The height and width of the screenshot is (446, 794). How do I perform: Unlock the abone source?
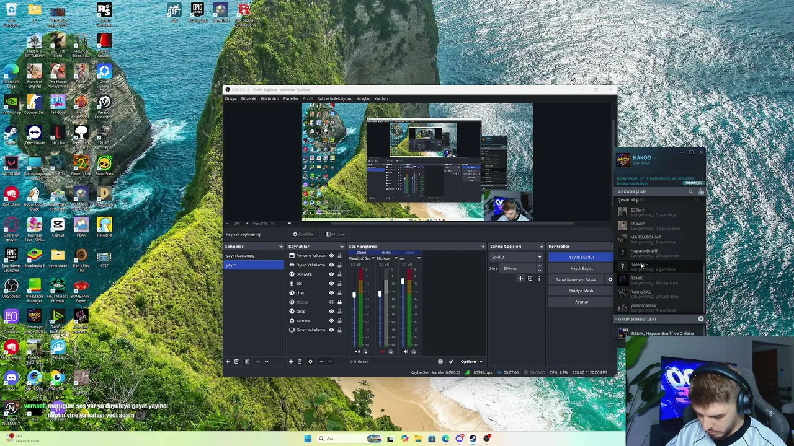pyautogui.click(x=339, y=302)
